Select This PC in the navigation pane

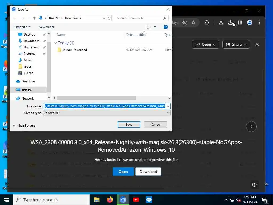click(27, 90)
